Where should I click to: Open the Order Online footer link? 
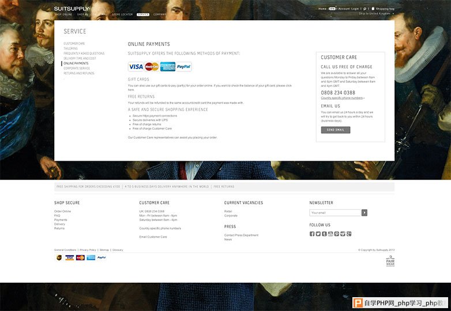click(62, 211)
